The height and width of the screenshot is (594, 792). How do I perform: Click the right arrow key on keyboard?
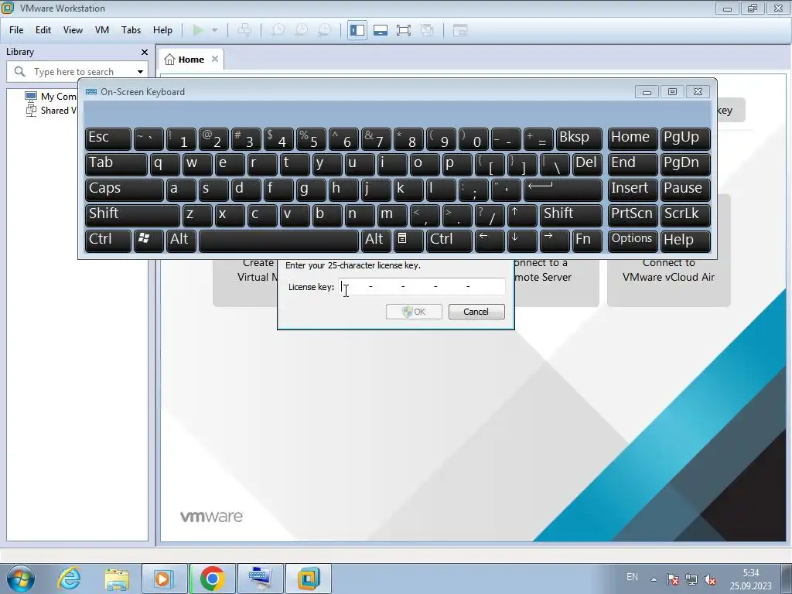pyautogui.click(x=554, y=241)
